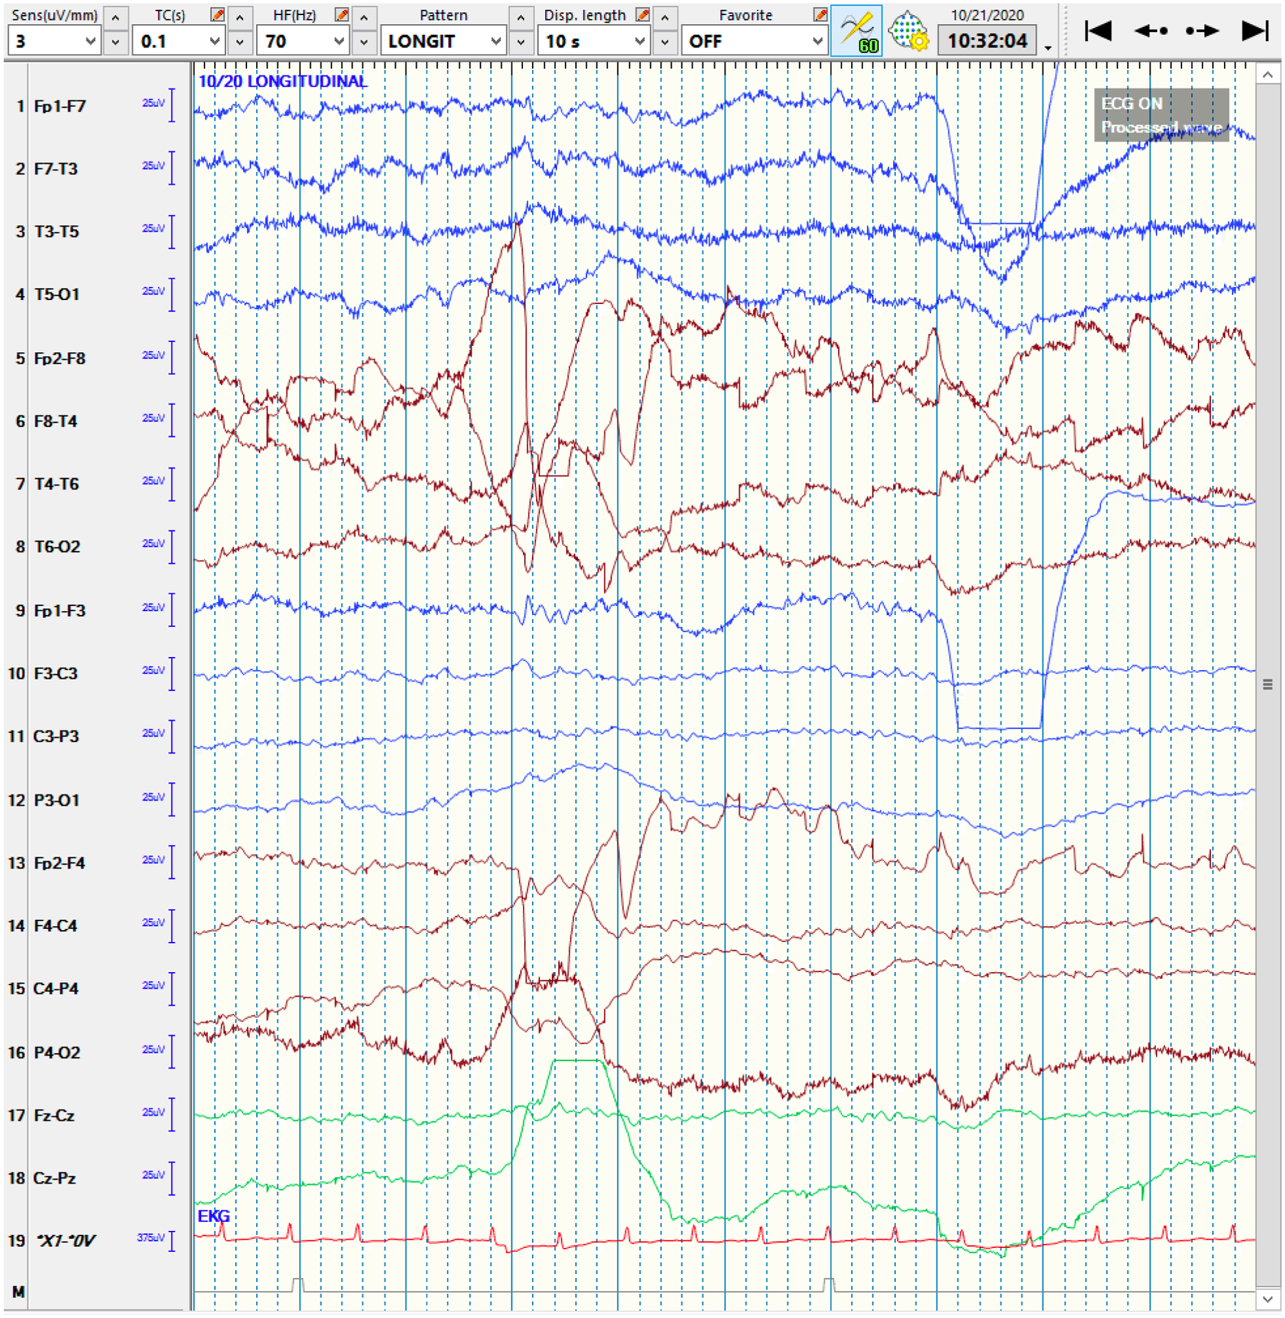Screen dimensions: 1285x1318
Task: Click the ECG ON Processed wave overlay
Action: pos(1161,115)
